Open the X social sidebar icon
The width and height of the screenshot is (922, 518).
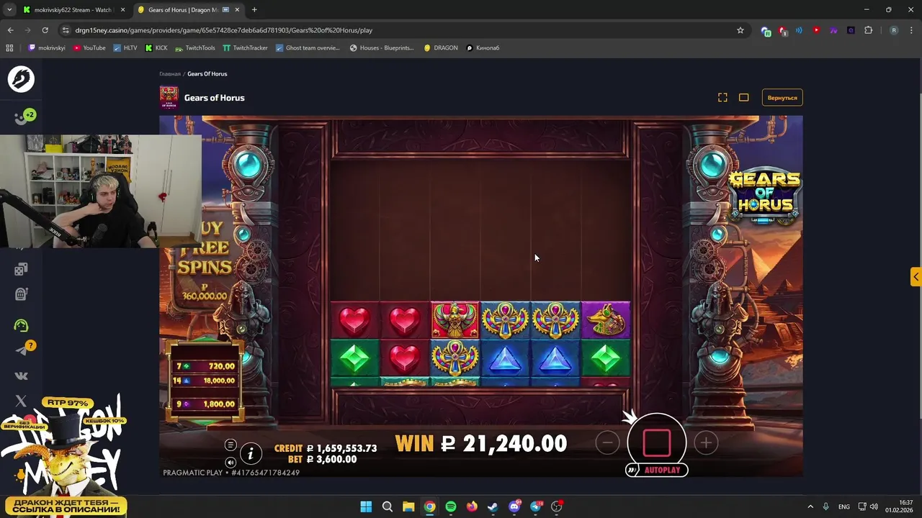coord(21,401)
